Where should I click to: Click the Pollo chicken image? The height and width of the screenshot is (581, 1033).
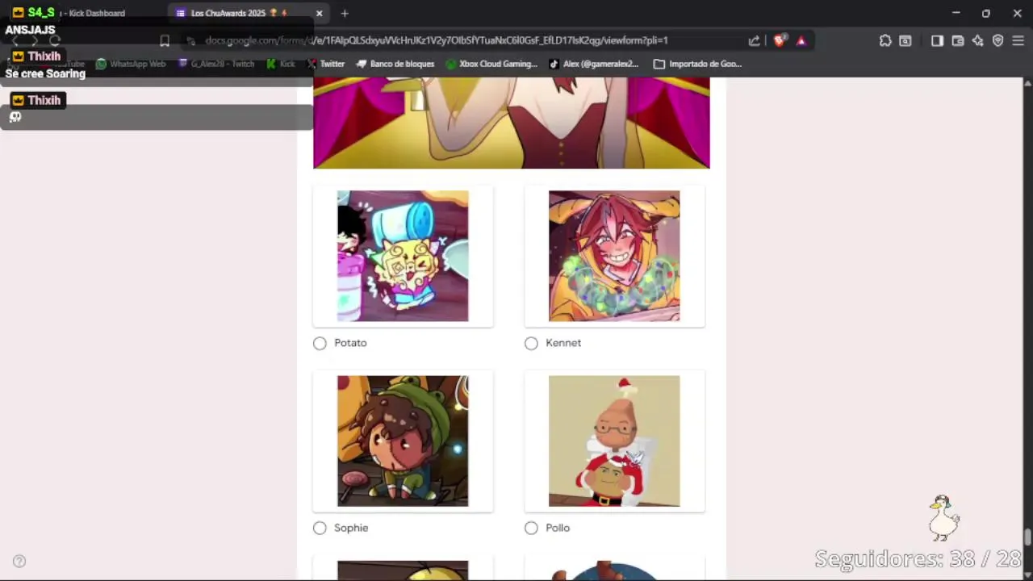[614, 441]
